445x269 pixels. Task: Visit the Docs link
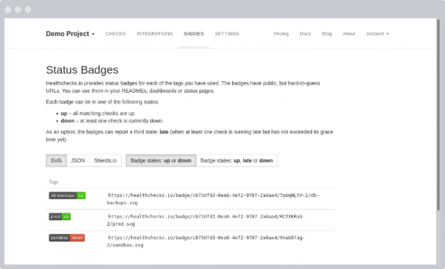[305, 34]
